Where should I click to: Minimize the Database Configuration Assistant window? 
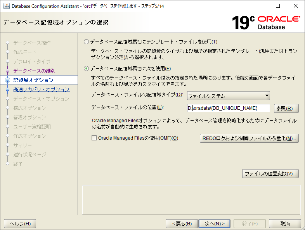coord(260,6)
